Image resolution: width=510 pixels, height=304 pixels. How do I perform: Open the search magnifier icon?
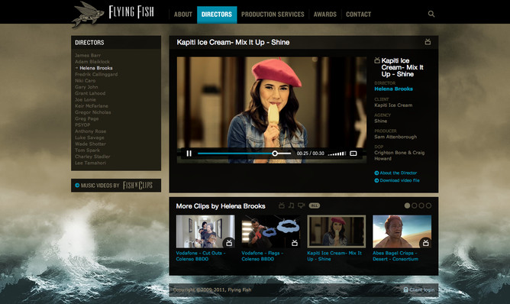click(x=431, y=14)
